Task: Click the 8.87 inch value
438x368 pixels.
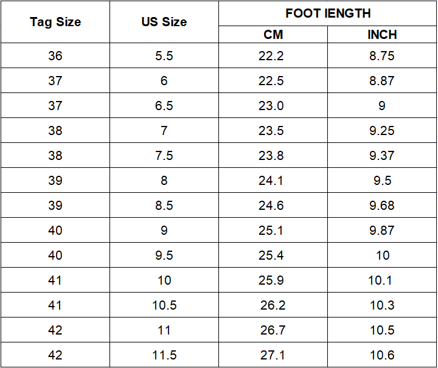Action: (x=382, y=81)
